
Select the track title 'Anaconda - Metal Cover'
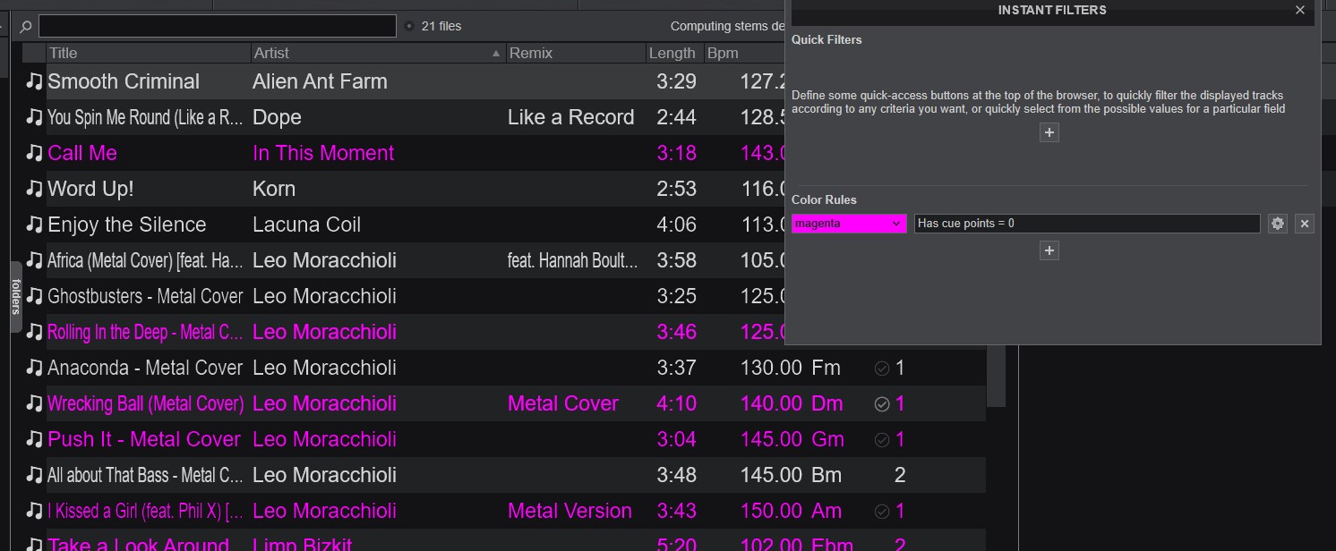coord(145,368)
